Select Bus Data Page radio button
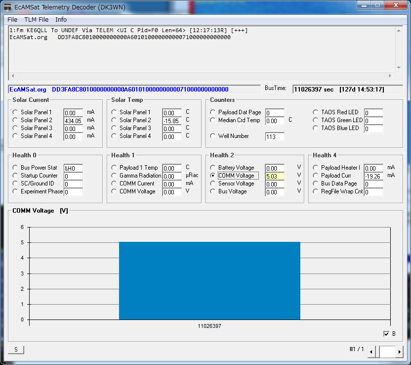The image size is (411, 365). [x=316, y=183]
